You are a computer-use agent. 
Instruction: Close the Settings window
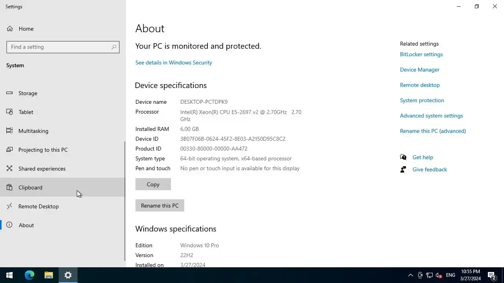tap(495, 6)
